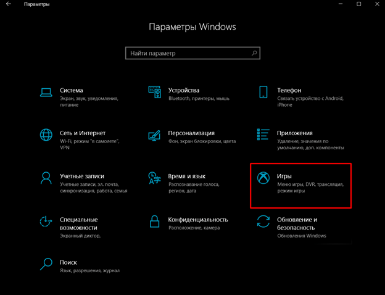The width and height of the screenshot is (385, 295).
Task: Focus the Найти параметр search field
Action: (192, 53)
